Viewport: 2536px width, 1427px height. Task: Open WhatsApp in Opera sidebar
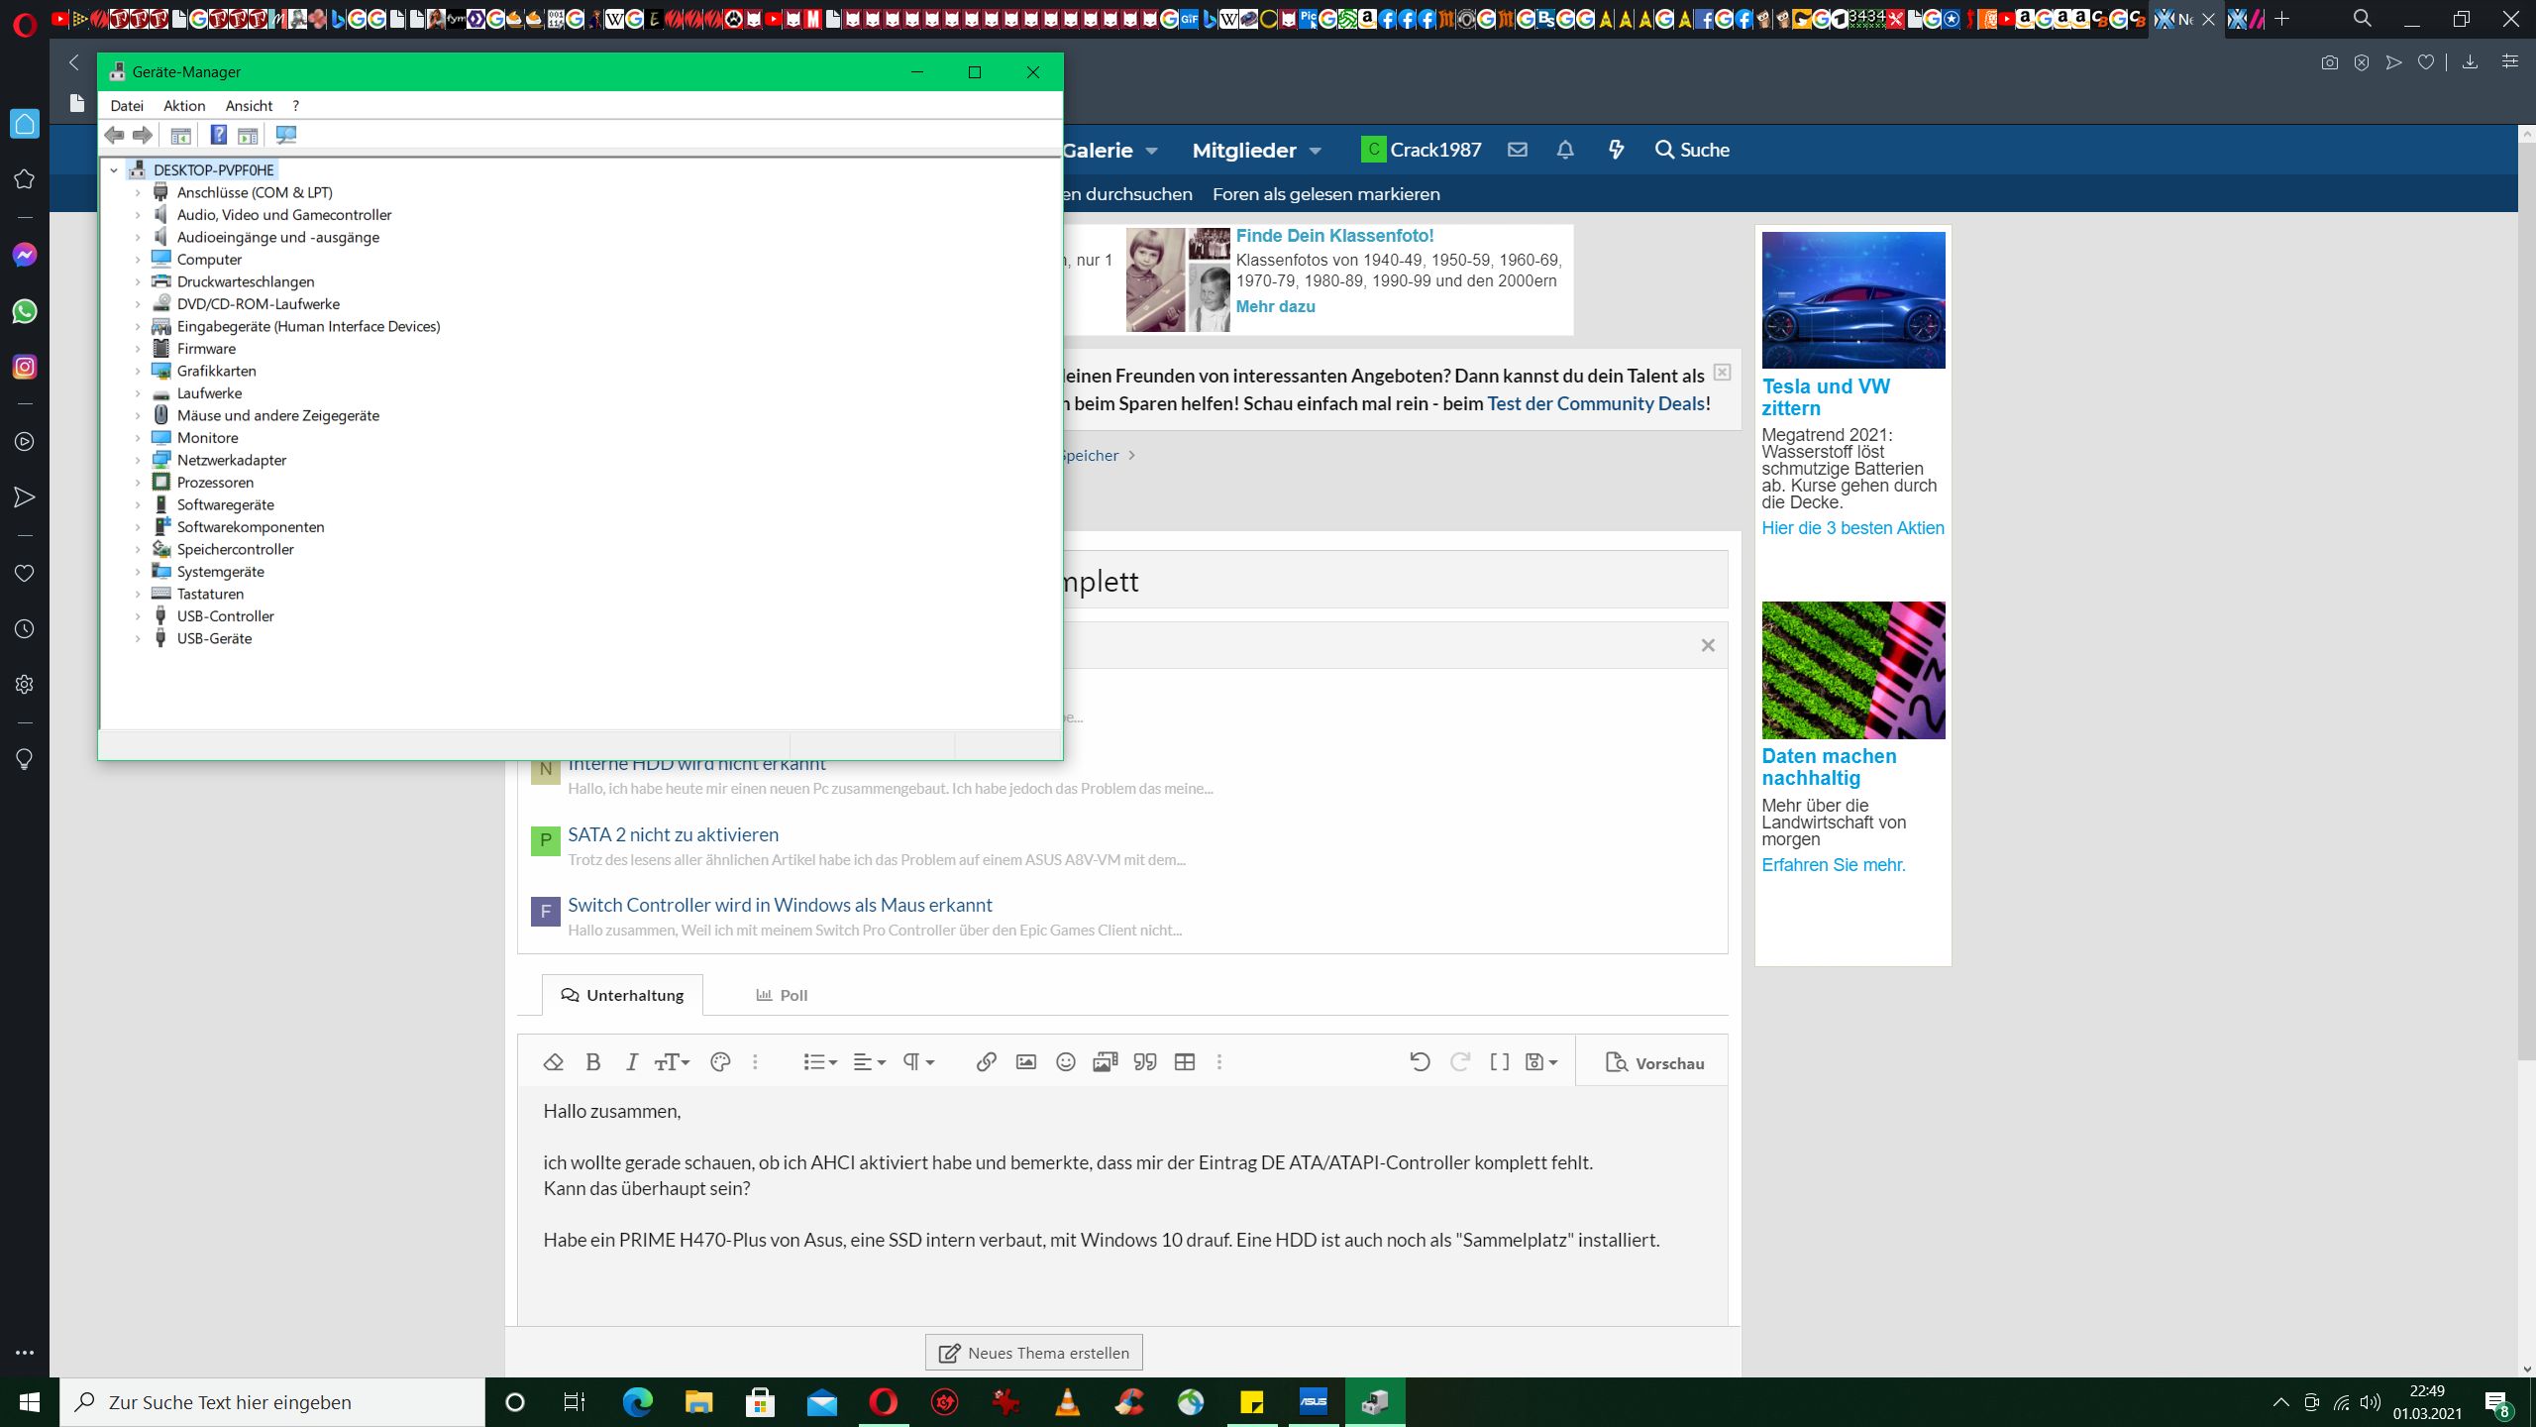[x=25, y=311]
